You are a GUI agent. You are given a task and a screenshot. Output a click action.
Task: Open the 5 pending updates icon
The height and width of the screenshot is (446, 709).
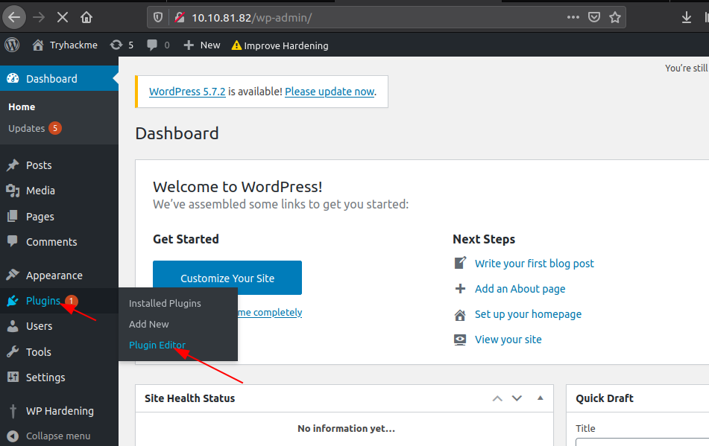(122, 45)
